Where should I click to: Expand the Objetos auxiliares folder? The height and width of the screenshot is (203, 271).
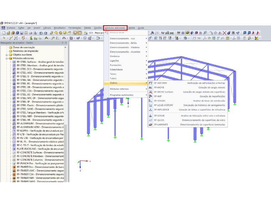pyautogui.click(x=7, y=55)
